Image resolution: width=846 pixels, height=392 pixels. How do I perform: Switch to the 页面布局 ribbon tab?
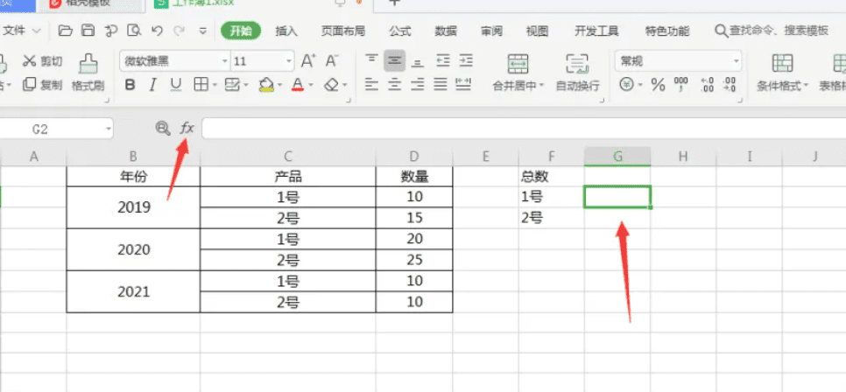[342, 31]
